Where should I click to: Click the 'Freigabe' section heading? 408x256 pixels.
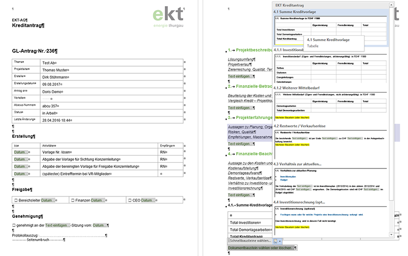click(21, 189)
